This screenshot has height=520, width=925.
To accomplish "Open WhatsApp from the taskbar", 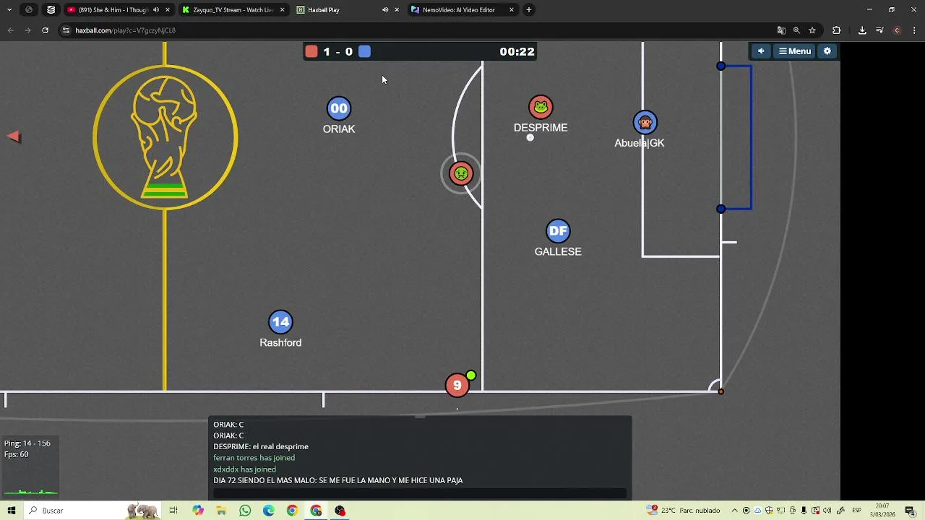I will click(x=245, y=511).
